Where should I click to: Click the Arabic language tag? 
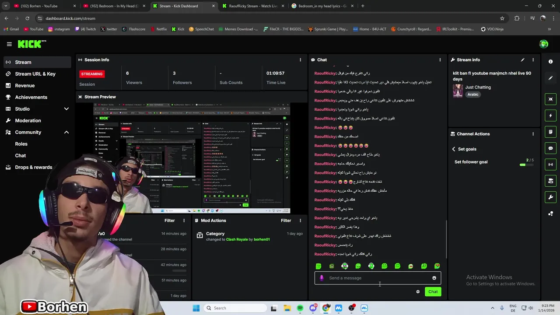click(x=473, y=94)
